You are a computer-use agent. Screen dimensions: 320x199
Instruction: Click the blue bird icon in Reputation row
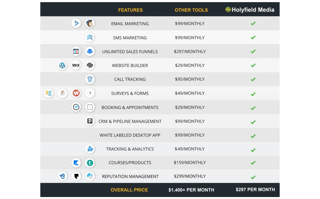62,176
